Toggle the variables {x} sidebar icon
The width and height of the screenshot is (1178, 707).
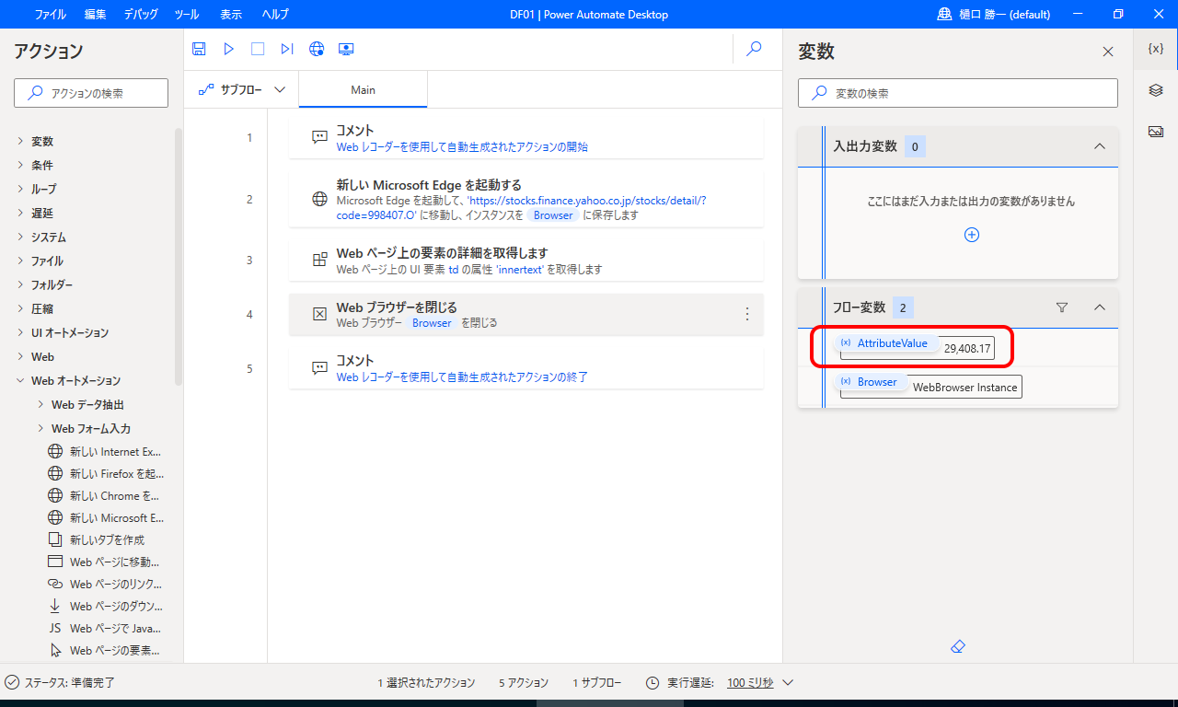pyautogui.click(x=1156, y=49)
